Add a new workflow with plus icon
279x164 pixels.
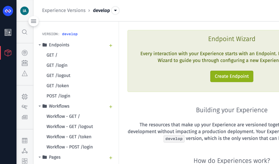click(111, 107)
